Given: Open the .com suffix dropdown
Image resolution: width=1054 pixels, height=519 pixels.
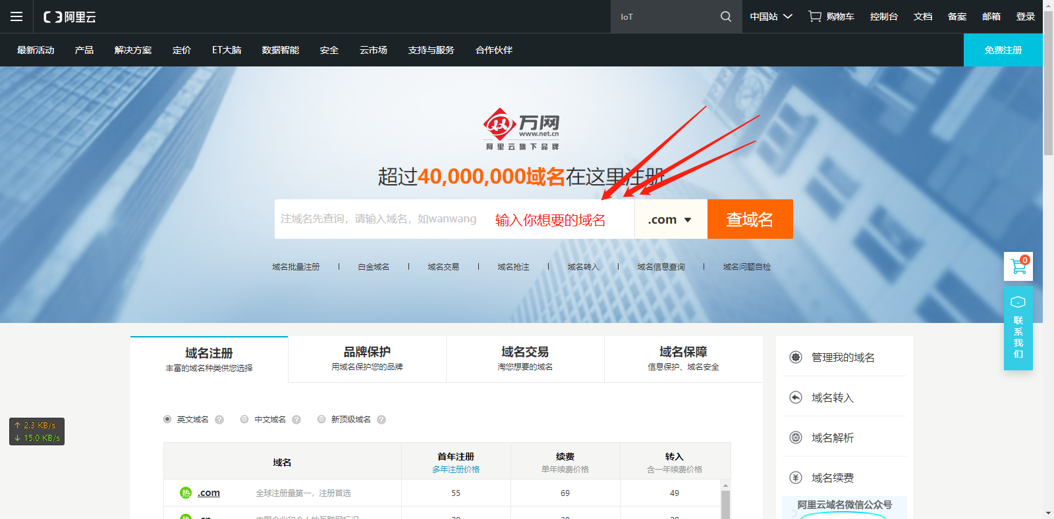Looking at the screenshot, I should point(671,219).
